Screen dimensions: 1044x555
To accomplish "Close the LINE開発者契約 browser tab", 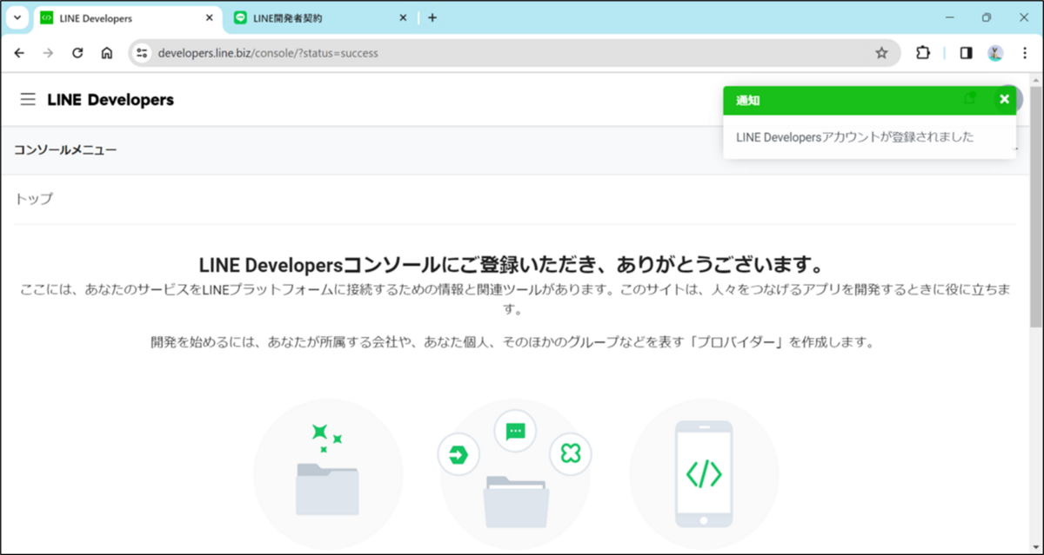I will (x=403, y=17).
